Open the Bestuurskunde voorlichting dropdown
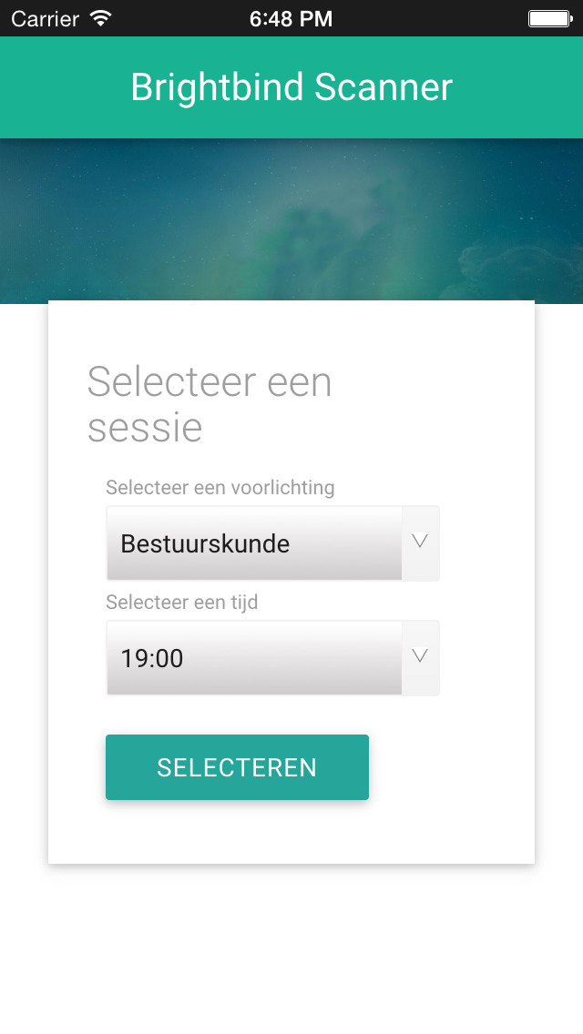This screenshot has width=583, height=1034. [272, 543]
